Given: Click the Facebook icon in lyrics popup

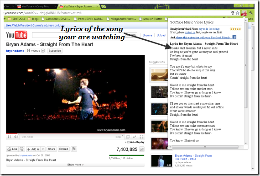Looking at the screenshot, I should 234,37.
